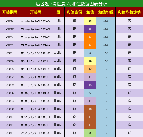Select the 和值均数 column header
This screenshot has height=137, width=143.
[106, 12]
